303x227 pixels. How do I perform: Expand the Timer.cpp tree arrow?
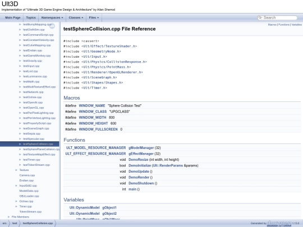coord(16,206)
